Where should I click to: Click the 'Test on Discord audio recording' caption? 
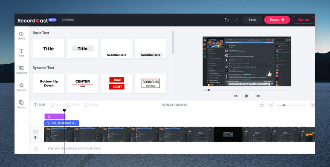249,84
